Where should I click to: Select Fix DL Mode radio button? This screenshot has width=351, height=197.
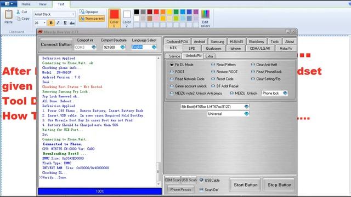click(x=172, y=65)
